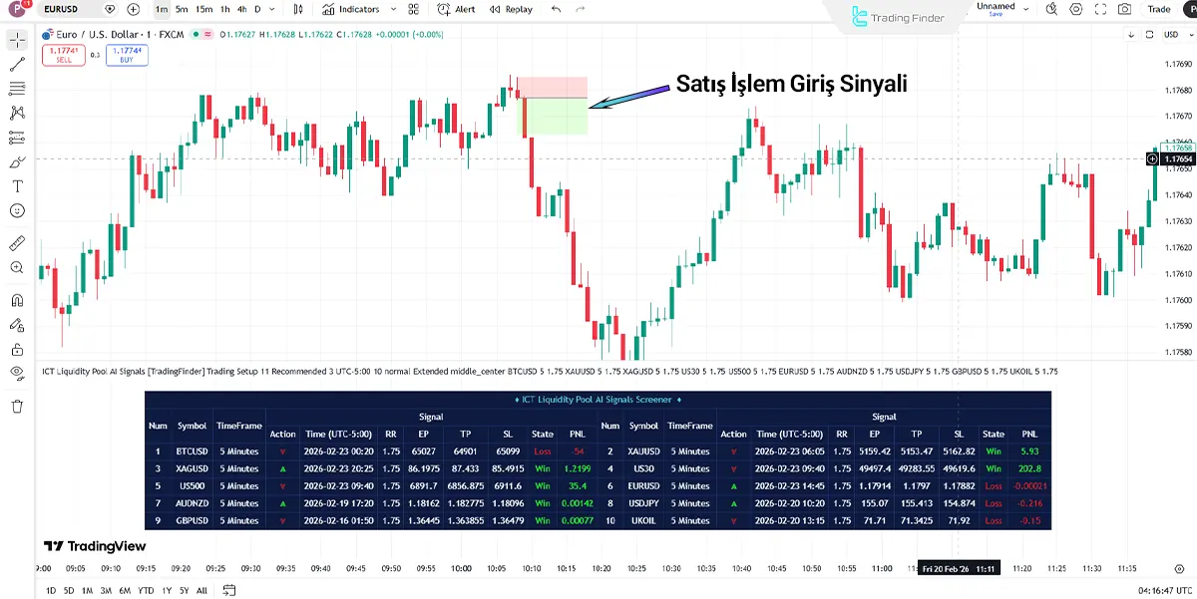
Task: Select the crosshair cursor tool
Action: point(17,41)
